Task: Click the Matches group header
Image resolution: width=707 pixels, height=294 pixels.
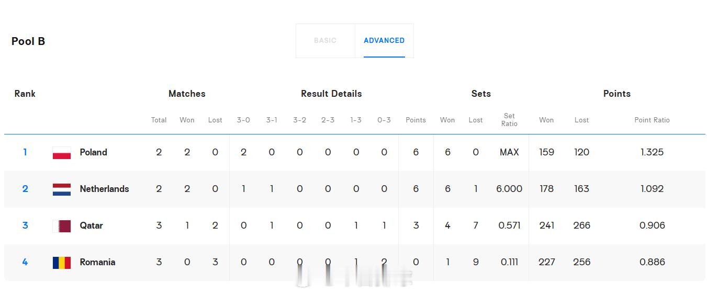Action: (187, 94)
